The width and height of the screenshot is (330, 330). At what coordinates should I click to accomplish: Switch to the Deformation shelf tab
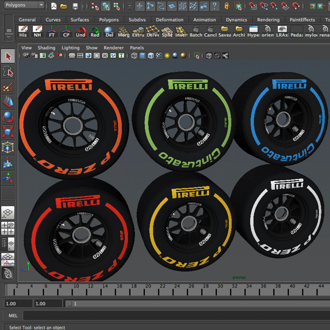[170, 20]
